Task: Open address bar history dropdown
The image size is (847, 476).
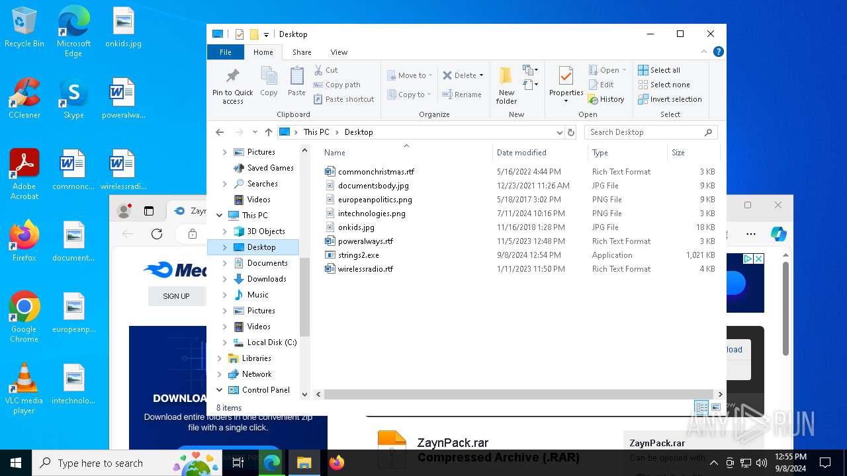Action: click(x=560, y=132)
